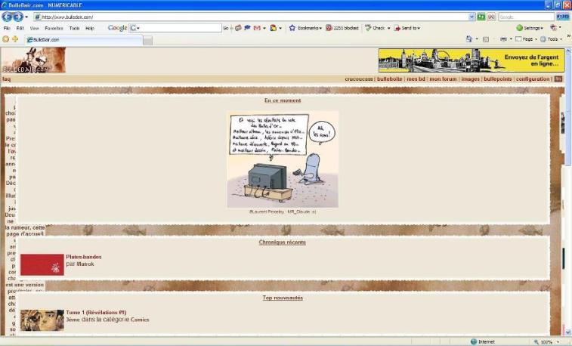Image resolution: width=572 pixels, height=346 pixels.
Task: Refresh the page with the green button
Action: click(481, 17)
